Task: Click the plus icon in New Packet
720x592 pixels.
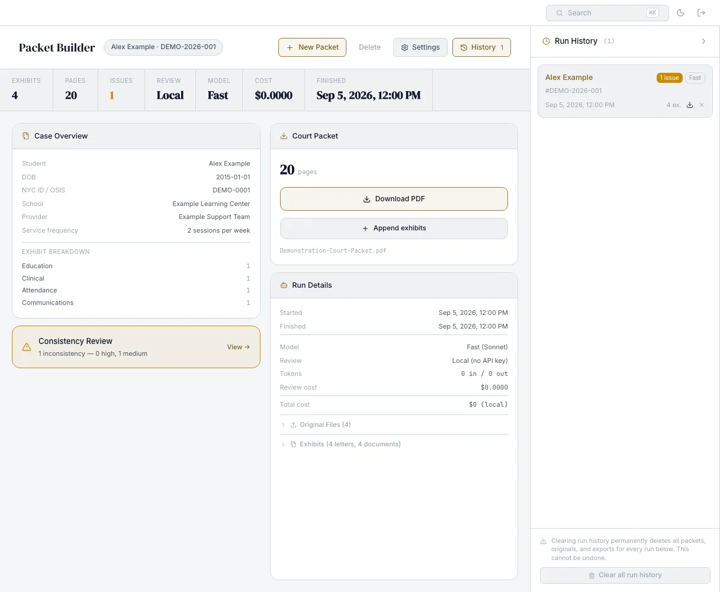Action: [x=290, y=47]
